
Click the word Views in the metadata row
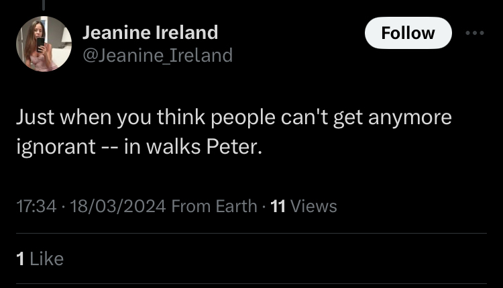click(x=314, y=206)
